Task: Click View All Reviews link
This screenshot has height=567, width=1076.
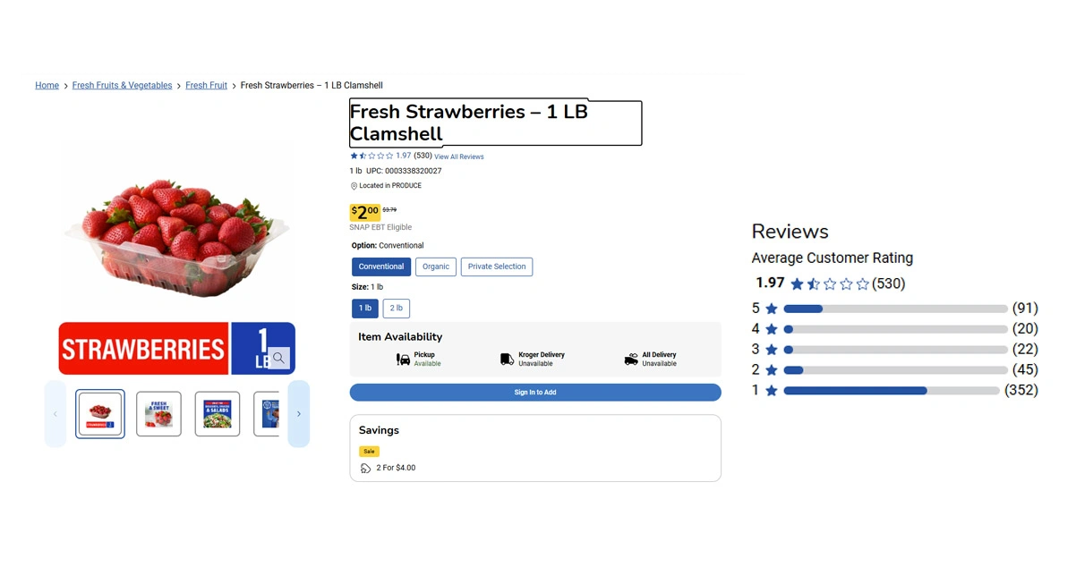Action: (459, 157)
